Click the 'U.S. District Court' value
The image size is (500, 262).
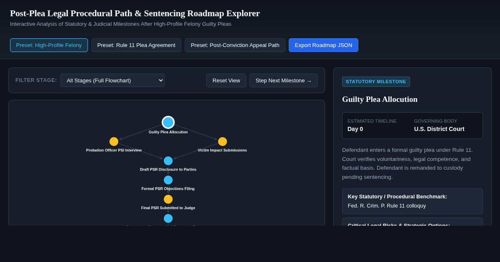click(439, 129)
